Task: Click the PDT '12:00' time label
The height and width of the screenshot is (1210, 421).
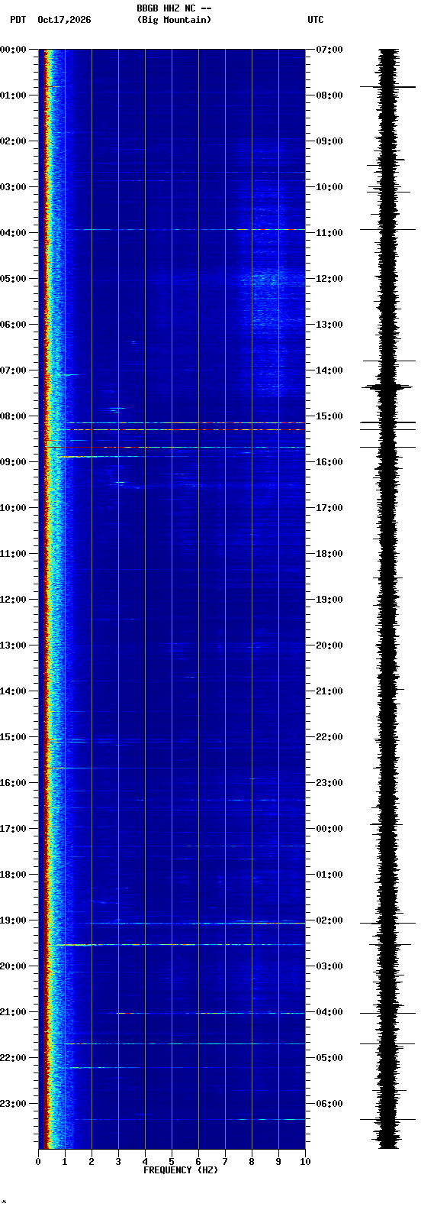Action: click(13, 599)
